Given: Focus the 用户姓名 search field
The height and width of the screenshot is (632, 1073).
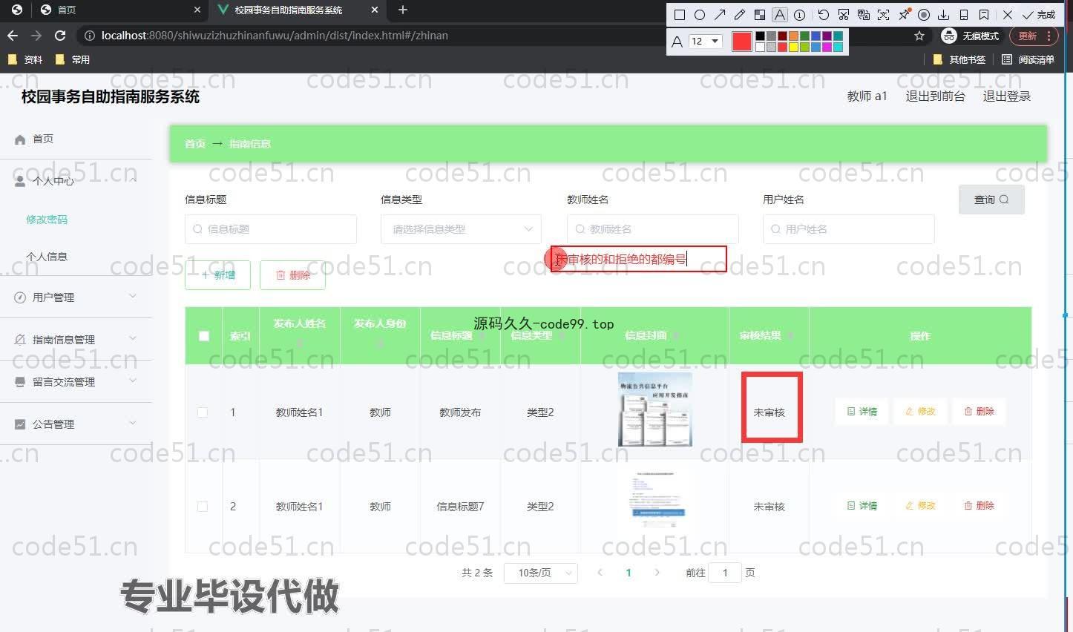Looking at the screenshot, I should (x=848, y=229).
